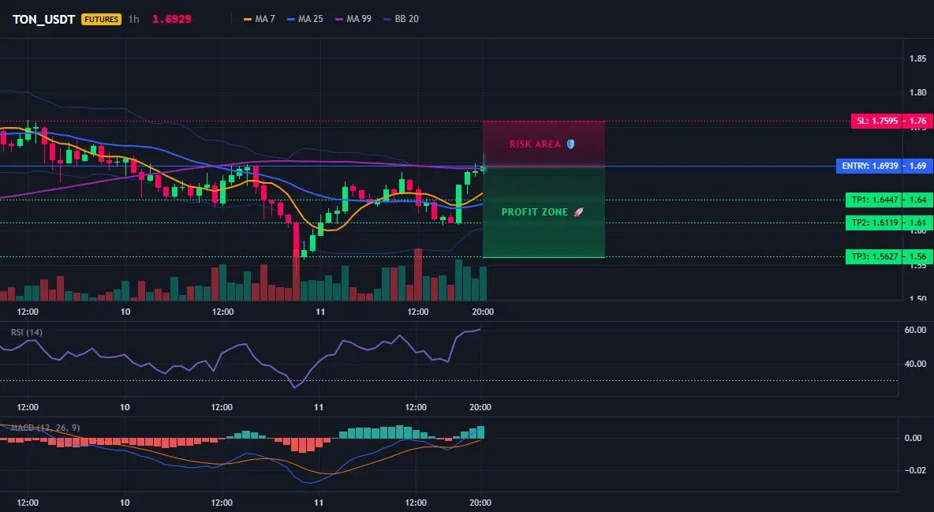Click the orange MA 7 color dash in legend

coord(247,19)
